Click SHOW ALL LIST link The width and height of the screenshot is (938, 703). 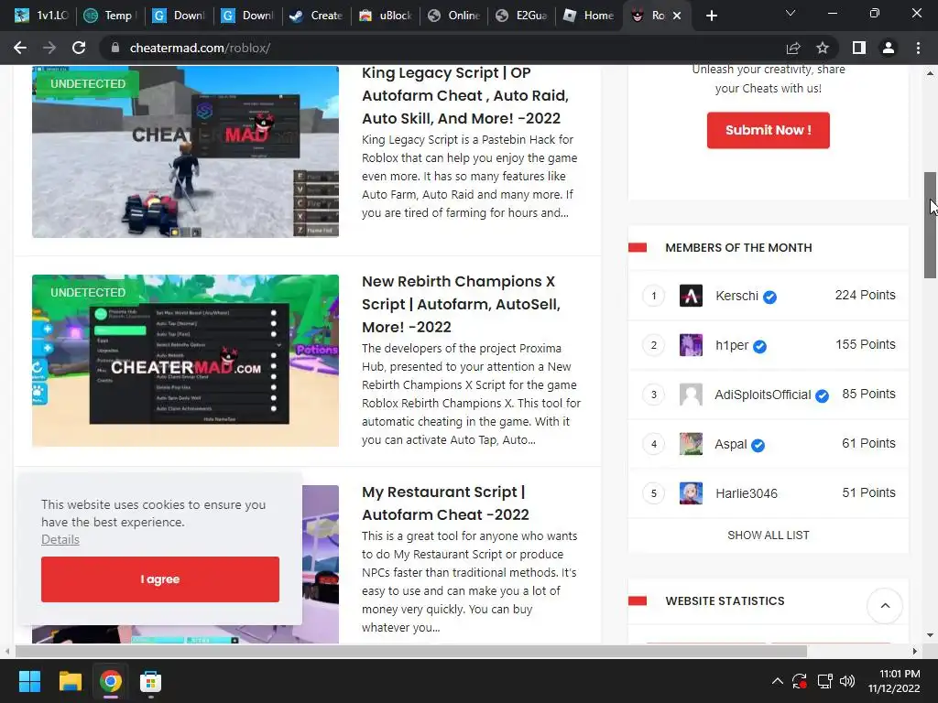pyautogui.click(x=769, y=535)
